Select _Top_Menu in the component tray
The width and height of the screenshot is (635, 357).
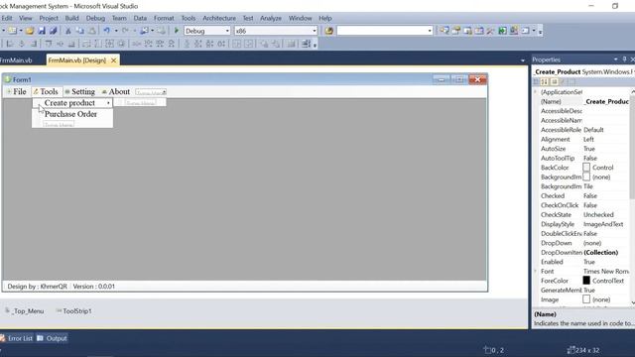point(24,310)
